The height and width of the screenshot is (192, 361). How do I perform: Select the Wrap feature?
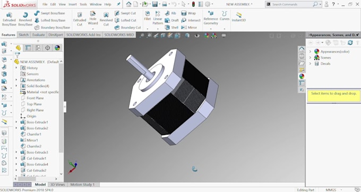[x=188, y=13]
